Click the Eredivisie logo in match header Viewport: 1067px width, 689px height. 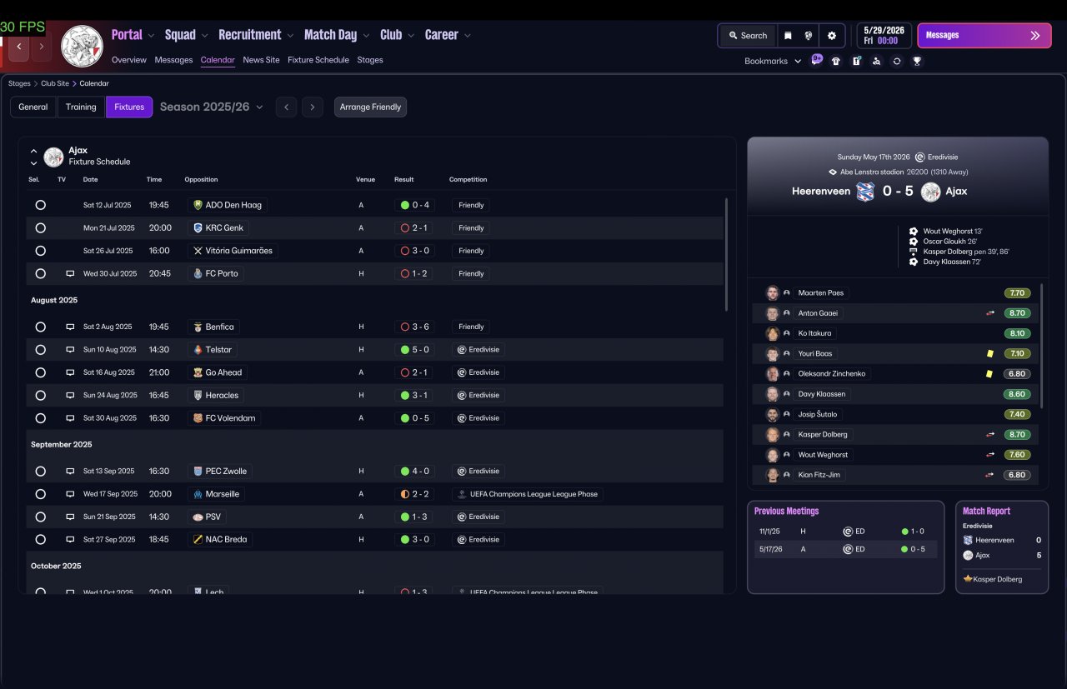tap(920, 157)
